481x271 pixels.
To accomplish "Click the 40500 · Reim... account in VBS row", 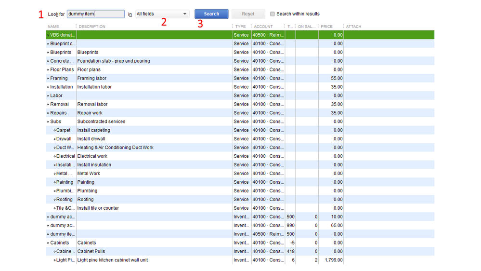I will 268,35.
